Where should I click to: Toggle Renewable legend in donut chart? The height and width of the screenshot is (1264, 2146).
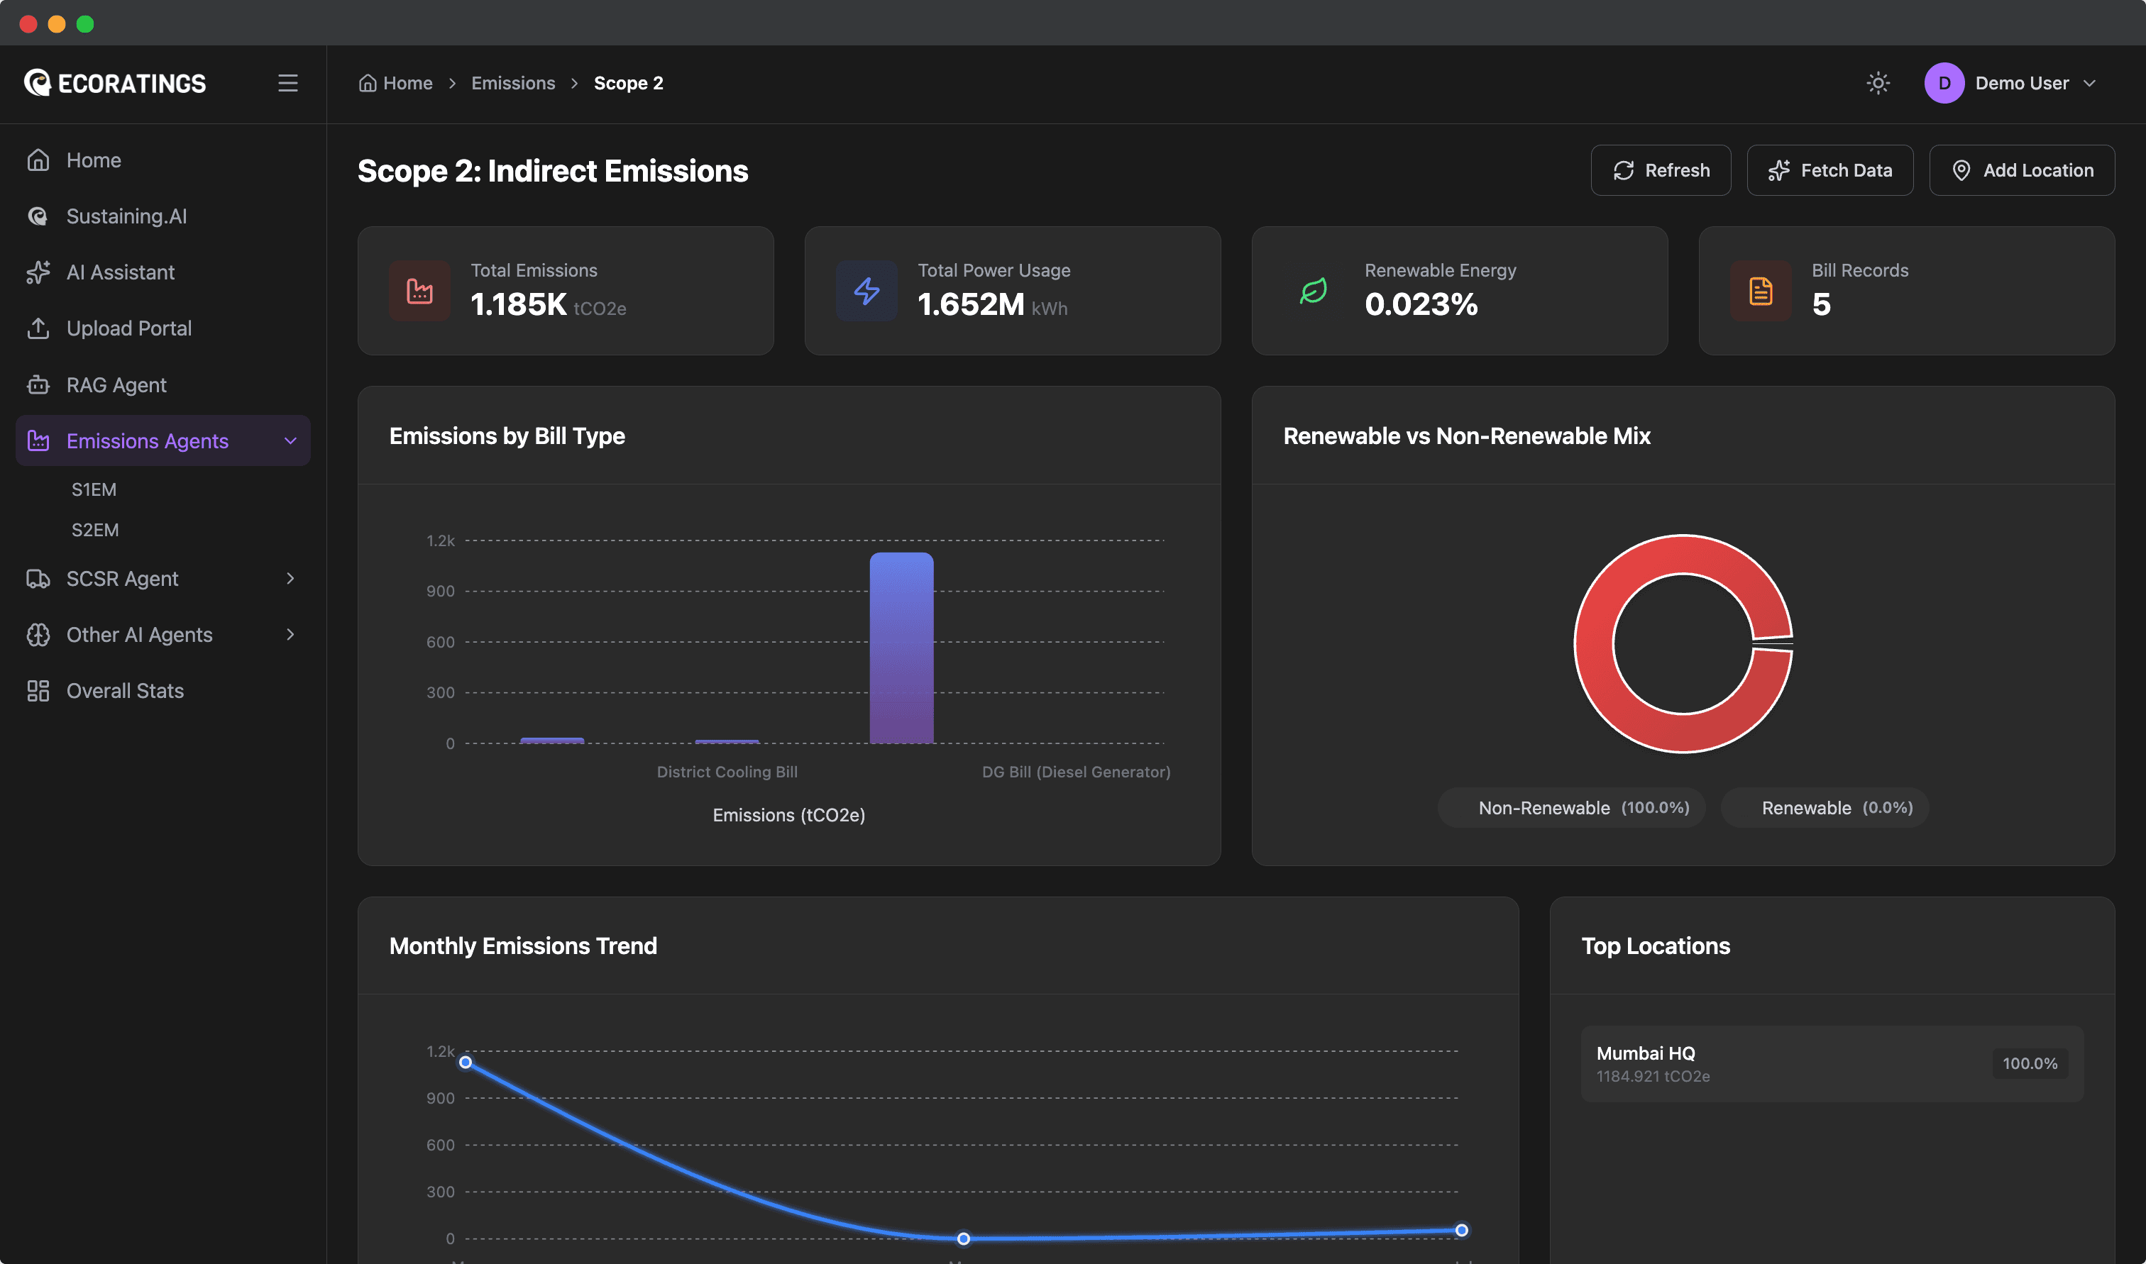tap(1825, 807)
